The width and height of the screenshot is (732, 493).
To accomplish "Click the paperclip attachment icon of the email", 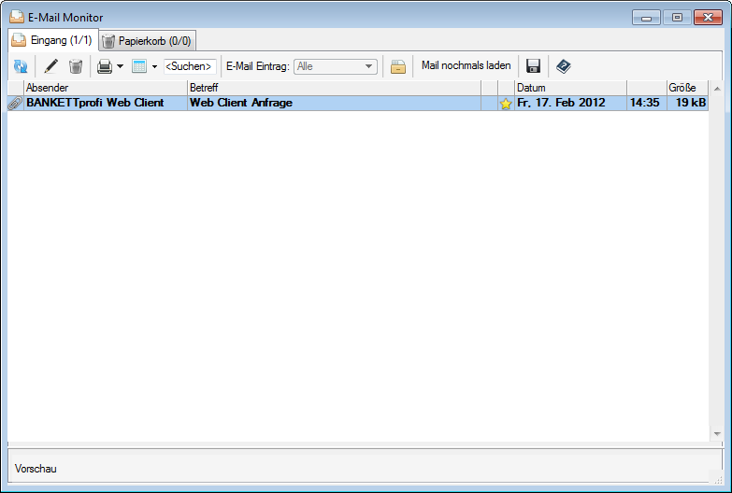I will point(15,104).
